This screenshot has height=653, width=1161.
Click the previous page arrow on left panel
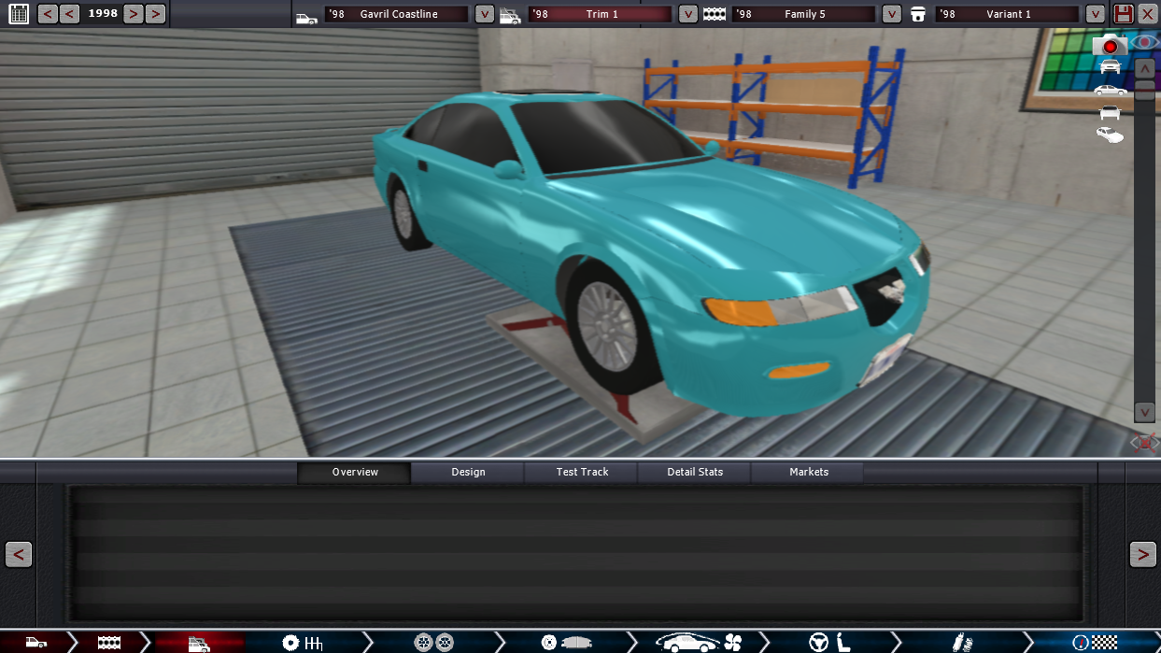tap(19, 554)
